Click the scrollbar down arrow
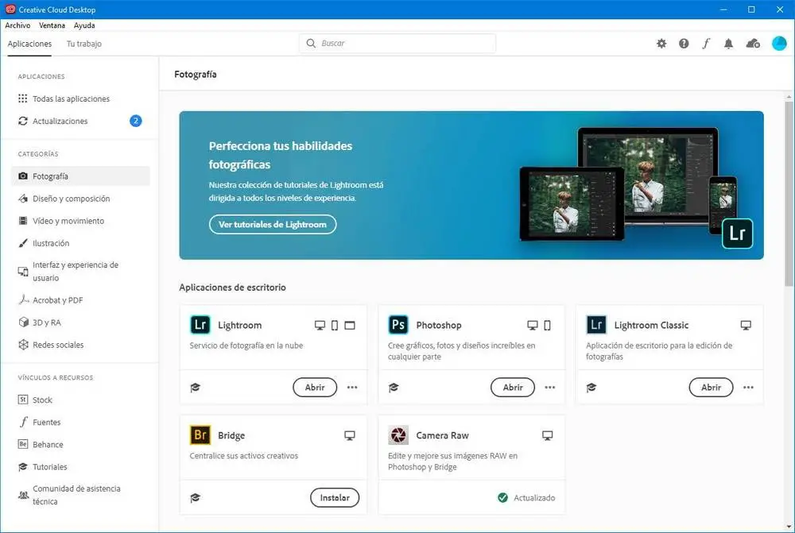795x533 pixels. pyautogui.click(x=789, y=527)
